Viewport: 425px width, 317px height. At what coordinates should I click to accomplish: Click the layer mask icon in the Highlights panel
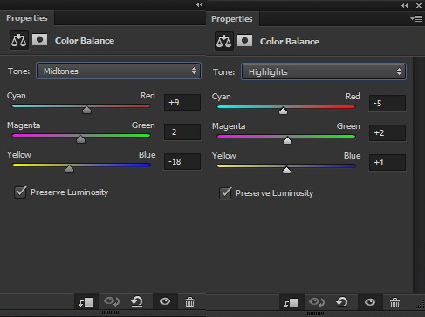[x=244, y=41]
